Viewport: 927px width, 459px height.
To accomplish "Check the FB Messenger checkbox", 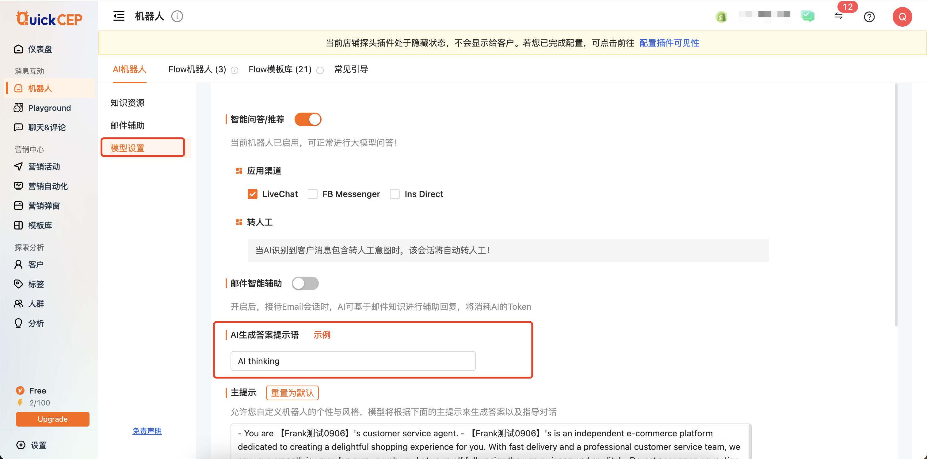I will point(313,194).
